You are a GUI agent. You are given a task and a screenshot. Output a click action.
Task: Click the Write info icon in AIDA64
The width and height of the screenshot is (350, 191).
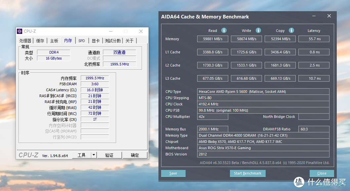pos(258,30)
